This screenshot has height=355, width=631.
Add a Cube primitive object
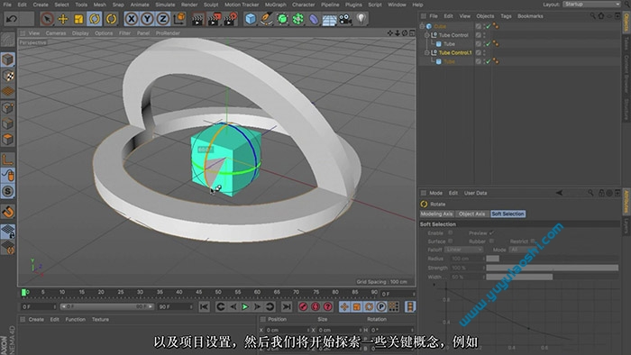[251, 19]
